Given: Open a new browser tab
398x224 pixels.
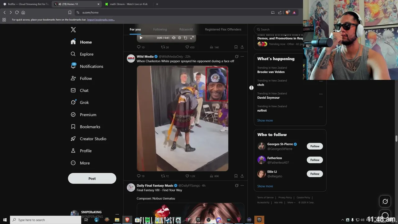Looking at the screenshot, I should pyautogui.click(x=157, y=4).
